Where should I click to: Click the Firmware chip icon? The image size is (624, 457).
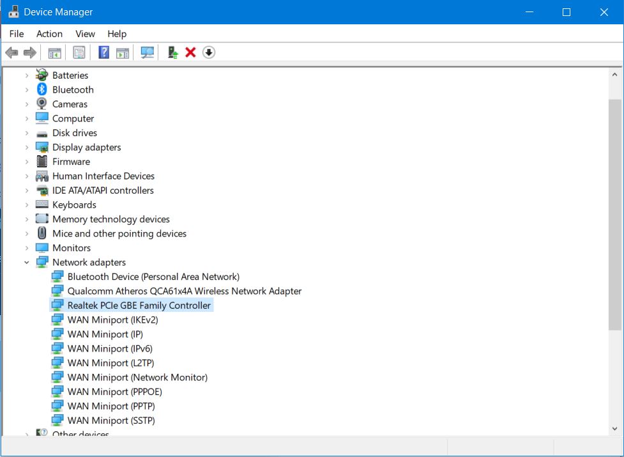[x=42, y=162]
